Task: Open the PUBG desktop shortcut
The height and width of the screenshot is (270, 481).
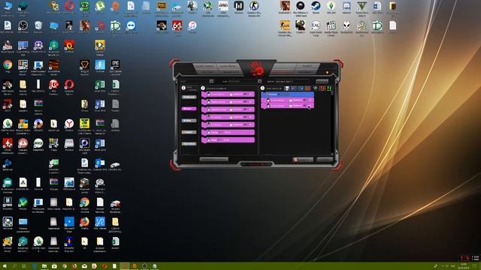Action: click(x=162, y=6)
